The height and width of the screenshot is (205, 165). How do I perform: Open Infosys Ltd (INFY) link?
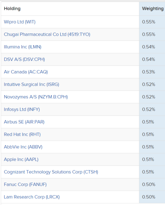[x=22, y=110]
